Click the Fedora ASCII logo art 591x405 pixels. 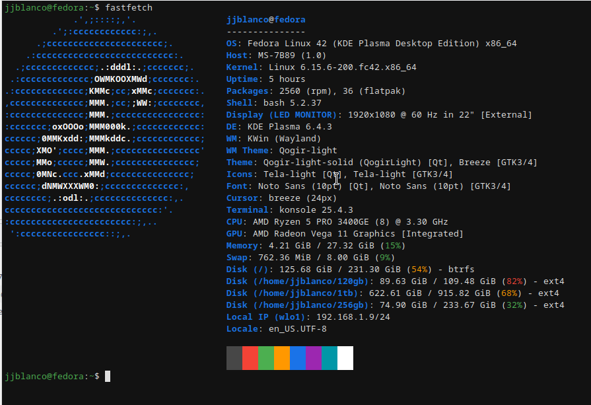[x=105, y=127]
